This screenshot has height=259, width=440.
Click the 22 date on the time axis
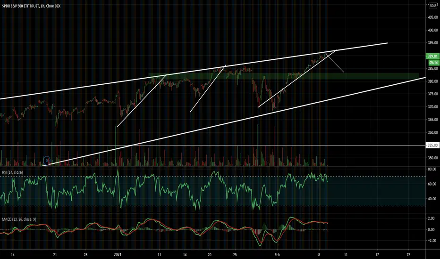click(x=408, y=255)
